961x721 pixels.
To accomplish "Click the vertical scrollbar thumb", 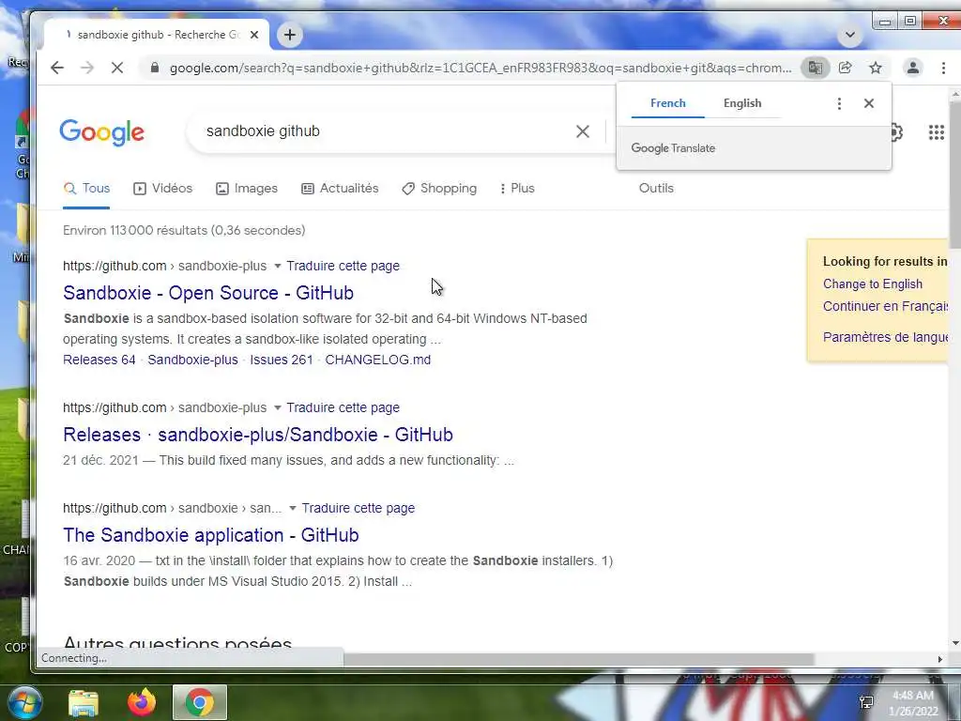I will pos(954,175).
